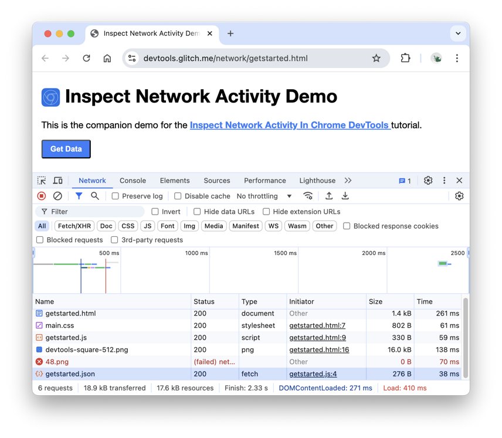Image resolution: width=502 pixels, height=438 pixels.
Task: Check 3rd-party requests
Action: click(x=114, y=240)
